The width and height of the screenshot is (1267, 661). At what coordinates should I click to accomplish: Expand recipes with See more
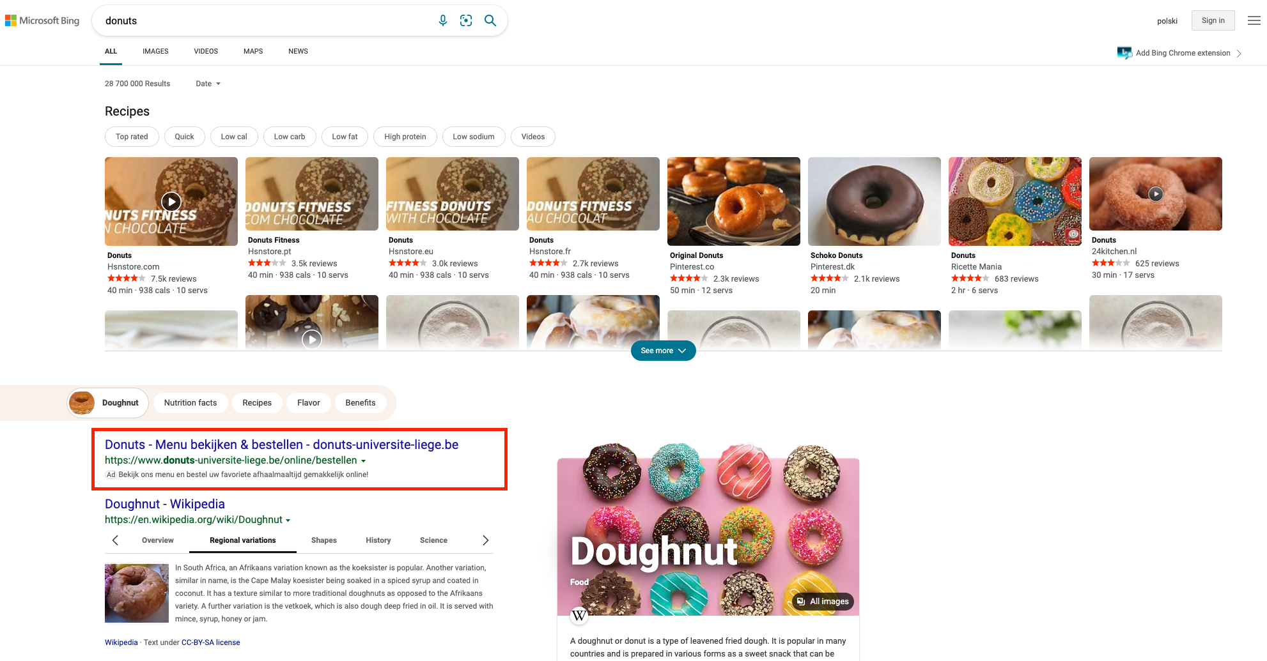pos(663,351)
